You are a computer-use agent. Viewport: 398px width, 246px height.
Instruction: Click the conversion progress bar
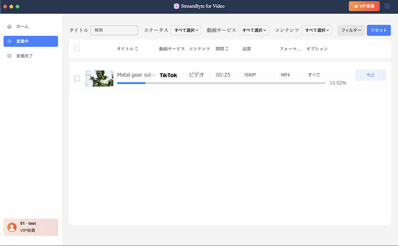coord(221,83)
